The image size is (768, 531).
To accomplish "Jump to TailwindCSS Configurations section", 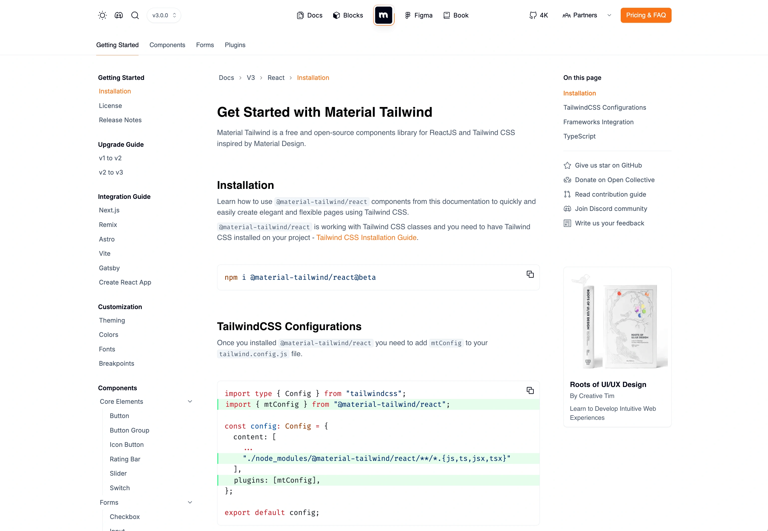I will coord(605,107).
